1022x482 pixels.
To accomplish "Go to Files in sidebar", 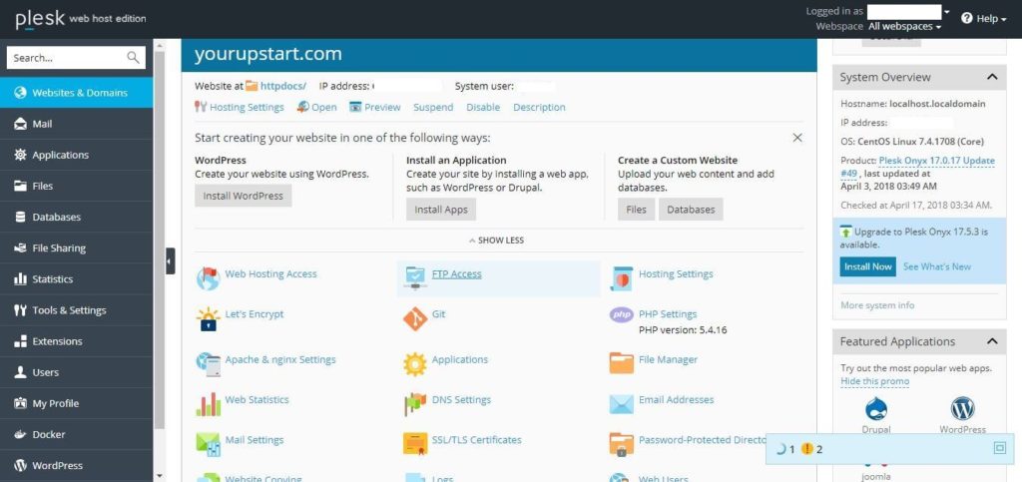I will point(76,186).
